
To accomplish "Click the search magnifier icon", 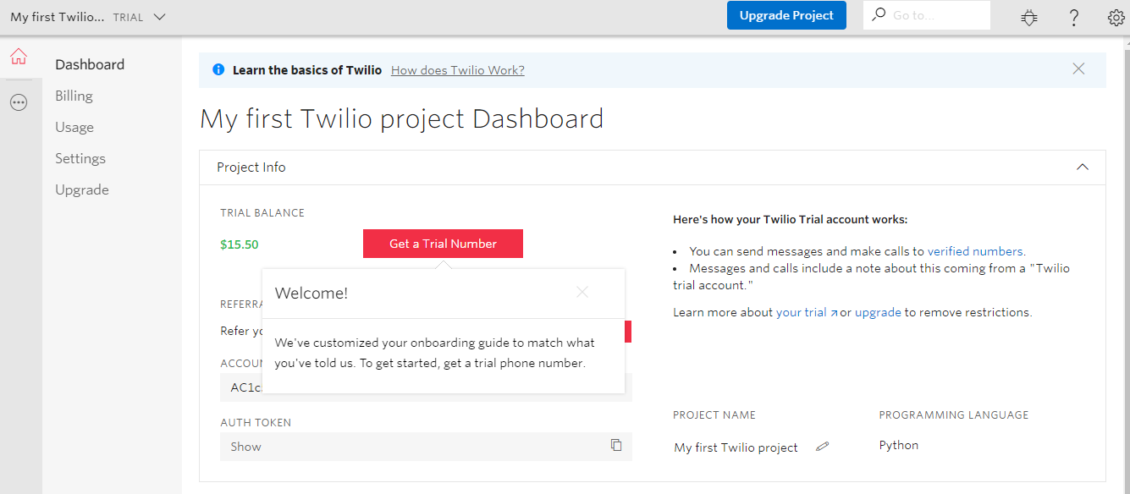I will pos(879,14).
